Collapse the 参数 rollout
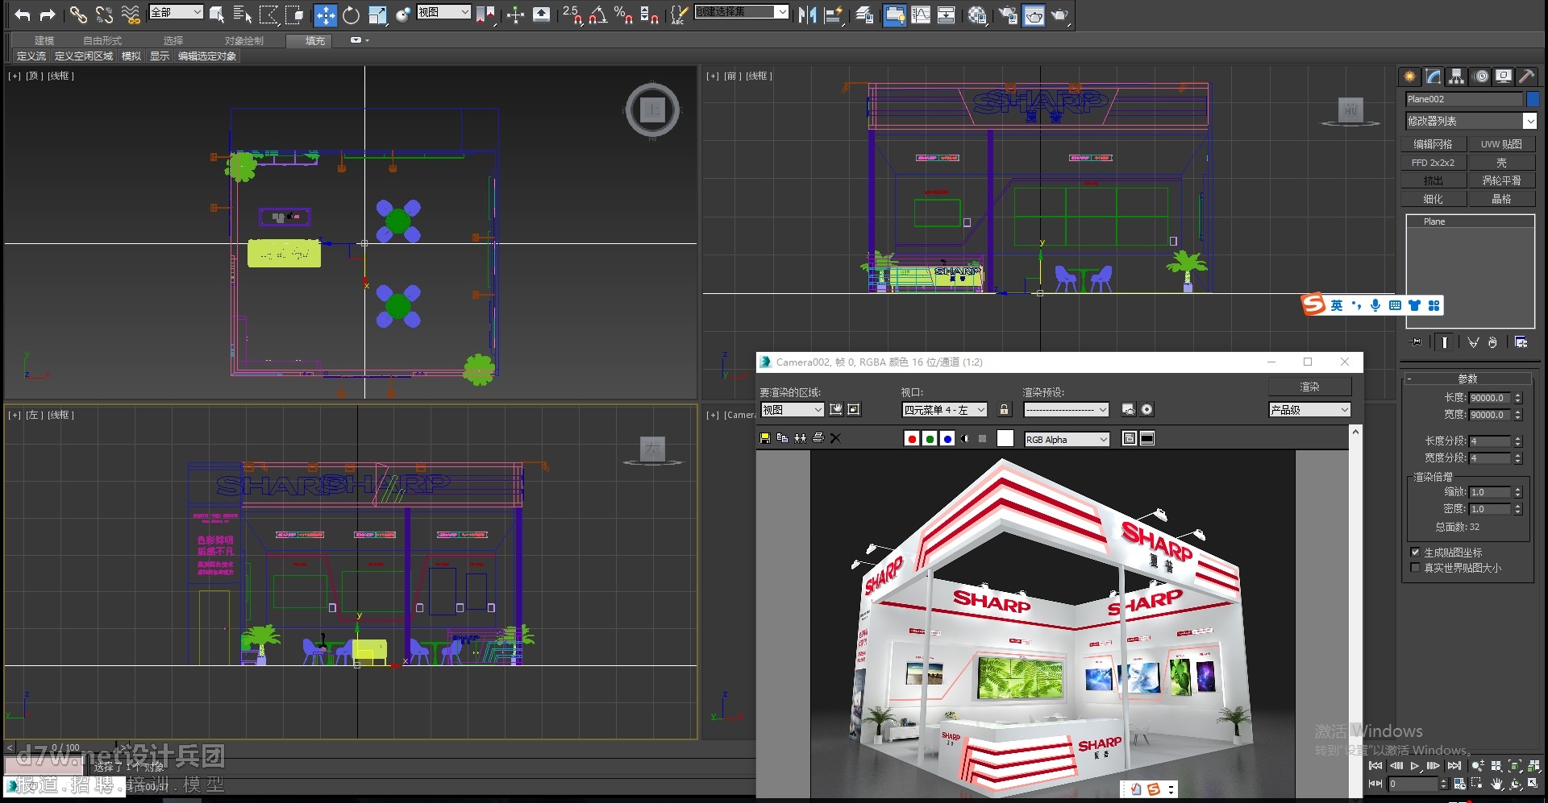 point(1467,379)
